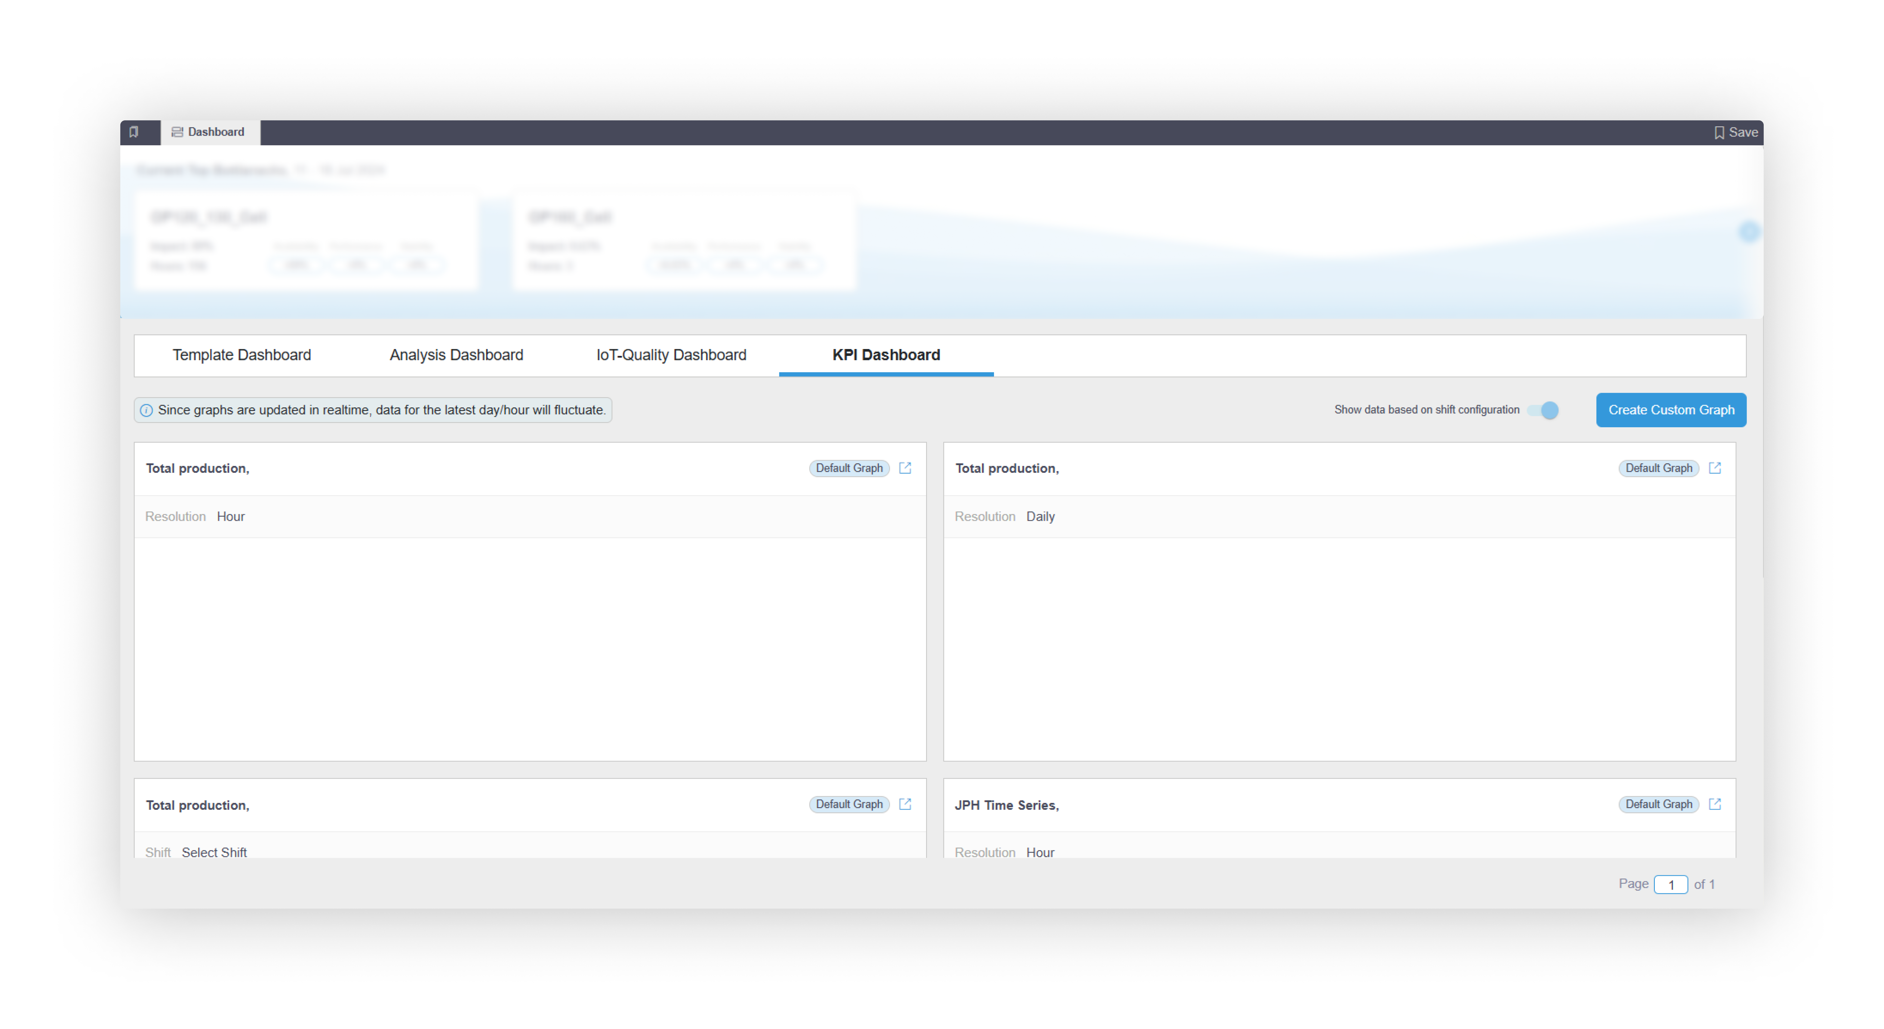Click Default Graph badge on JPH Time Series
Image resolution: width=1884 pixels, height=1029 pixels.
[1658, 804]
